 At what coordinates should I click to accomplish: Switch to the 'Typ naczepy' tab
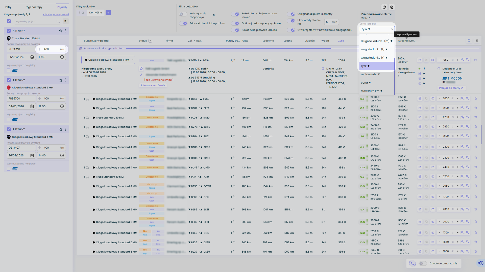pos(34,7)
